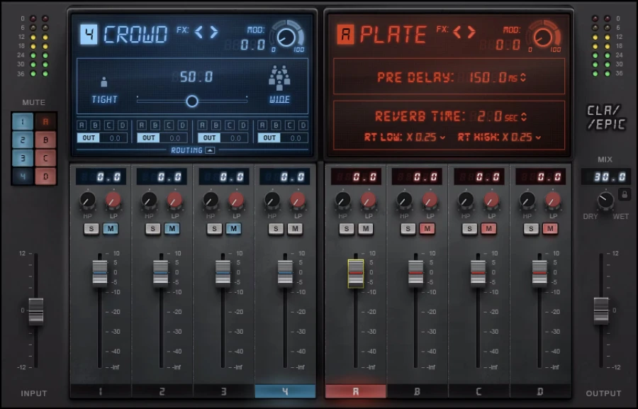Click the MIX value display reading 30.0
Screen dimensions: 638x409
coord(606,177)
